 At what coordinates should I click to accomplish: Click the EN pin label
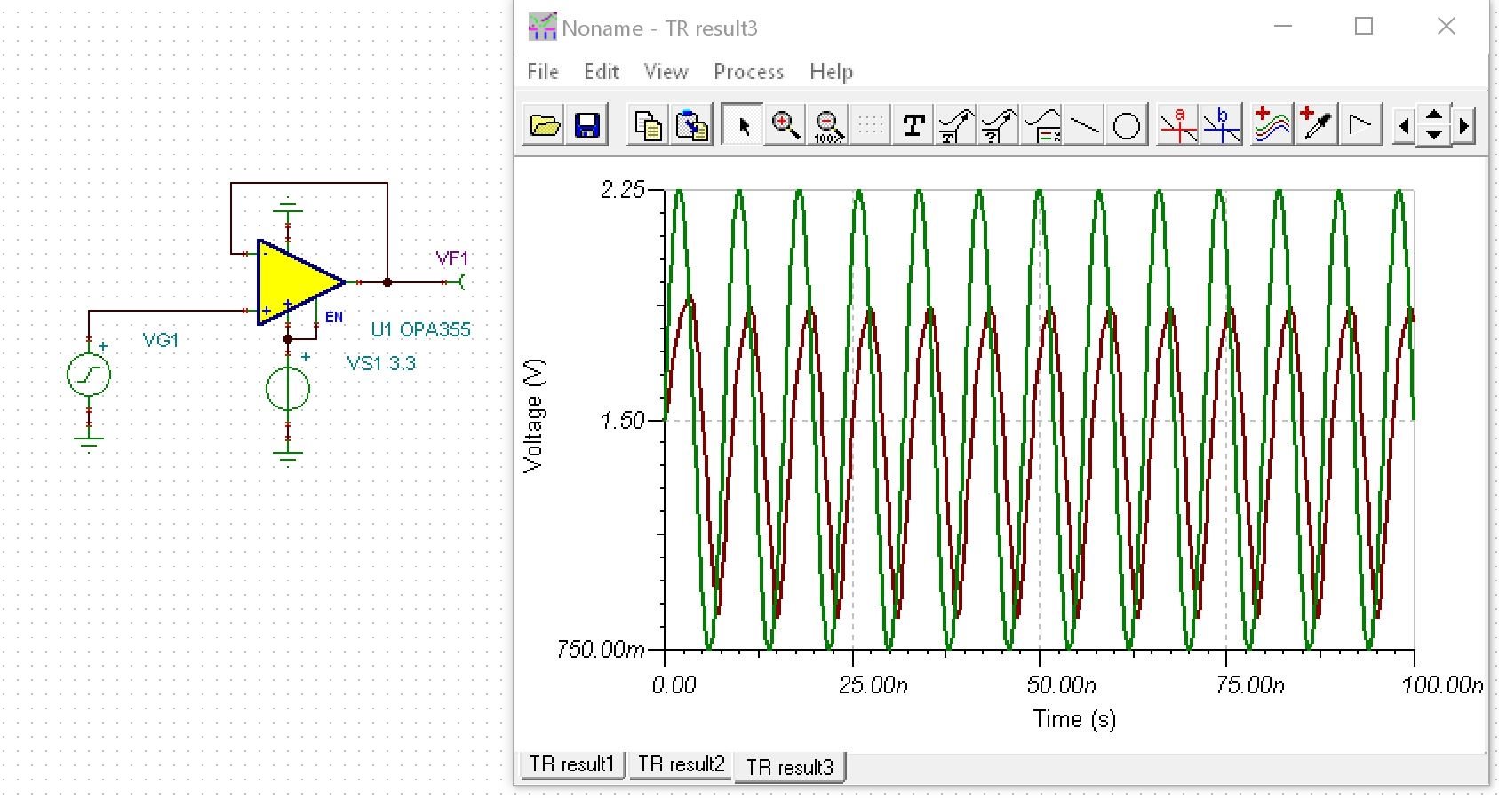pos(334,317)
